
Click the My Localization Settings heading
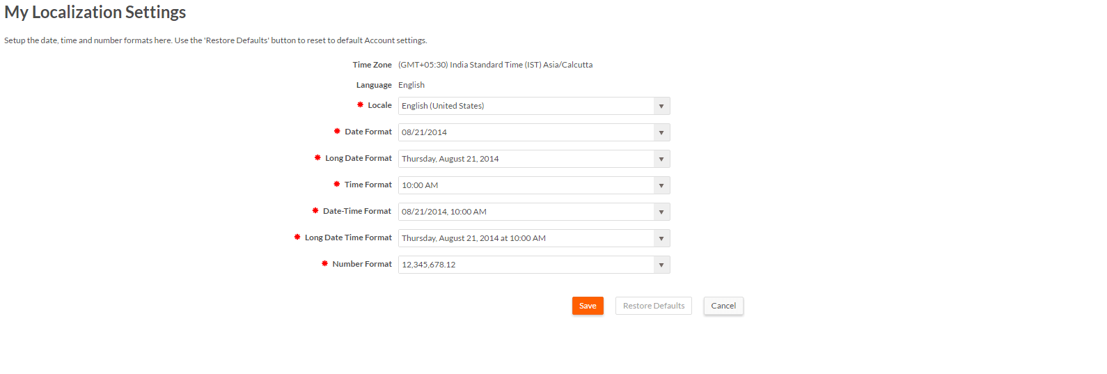coord(95,13)
